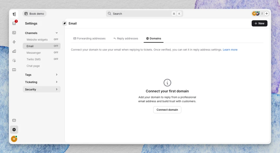280x153 pixels.
Task: Click the Connect your first domain heading
Action: [167, 91]
